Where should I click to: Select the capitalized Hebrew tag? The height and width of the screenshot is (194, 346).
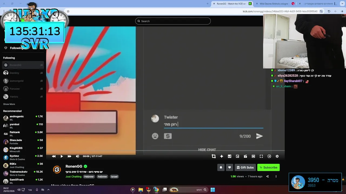coord(89,176)
